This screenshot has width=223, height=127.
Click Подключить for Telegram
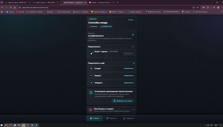[129, 83]
